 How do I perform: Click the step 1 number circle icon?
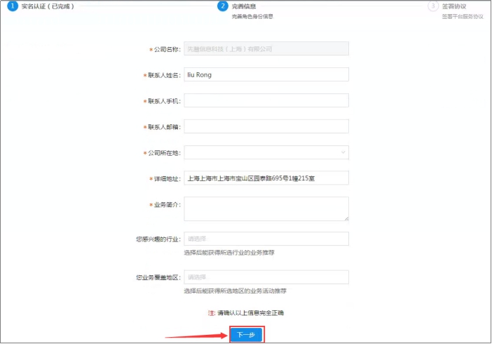click(x=13, y=6)
